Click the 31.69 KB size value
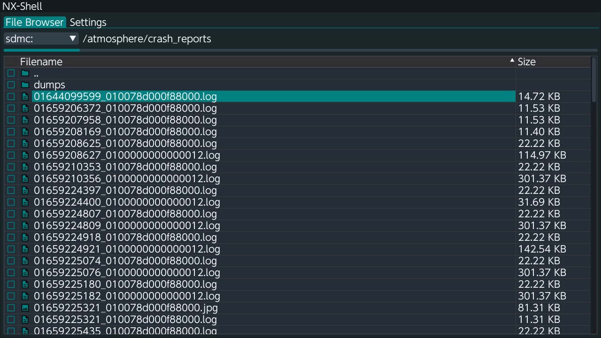 pos(539,202)
